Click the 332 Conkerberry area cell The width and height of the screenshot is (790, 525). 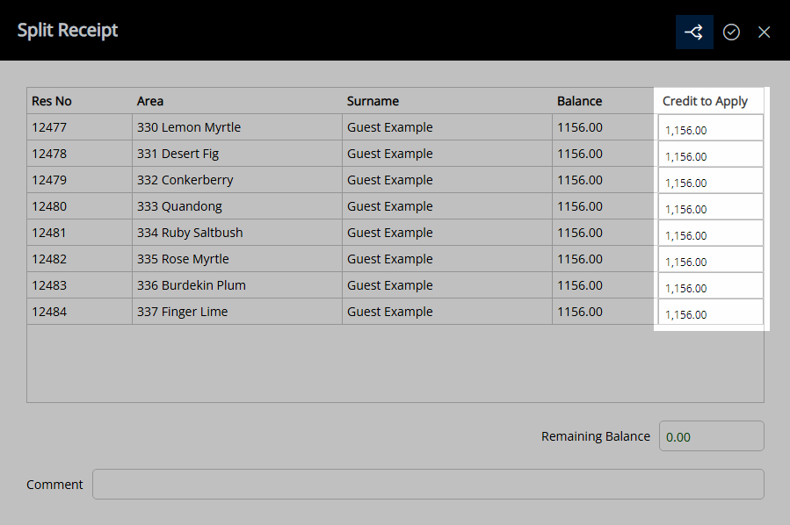(x=236, y=180)
